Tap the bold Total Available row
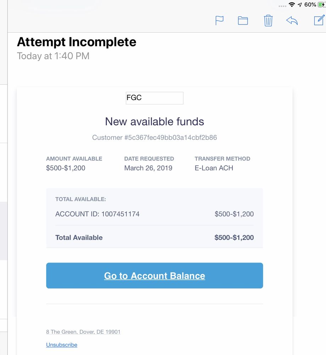 tap(154, 237)
